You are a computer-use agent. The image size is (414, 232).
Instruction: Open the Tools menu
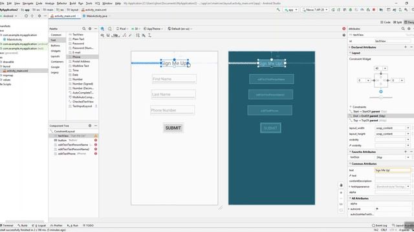[89, 3]
